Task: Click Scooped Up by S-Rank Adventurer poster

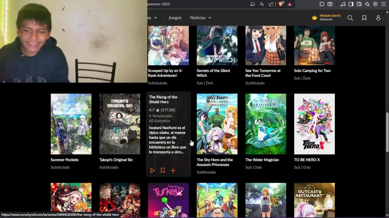Action: coord(168,45)
